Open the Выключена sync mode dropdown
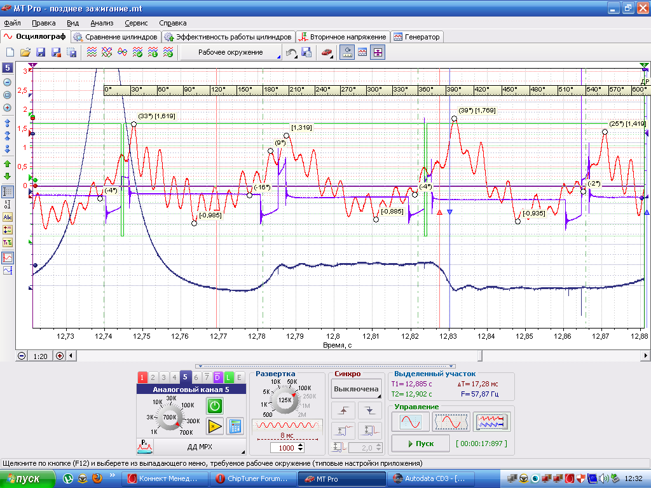The height and width of the screenshot is (488, 651). pos(356,390)
